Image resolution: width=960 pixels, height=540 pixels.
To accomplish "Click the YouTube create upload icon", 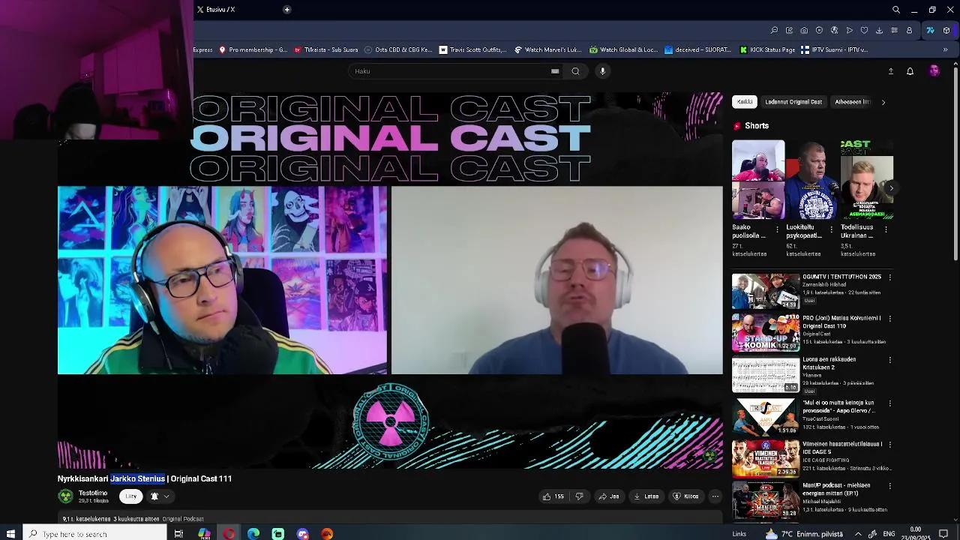I will [891, 71].
